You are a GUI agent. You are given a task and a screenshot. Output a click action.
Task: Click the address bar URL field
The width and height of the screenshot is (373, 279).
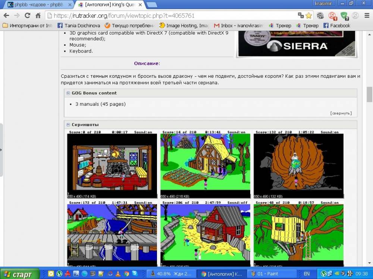tap(171, 16)
